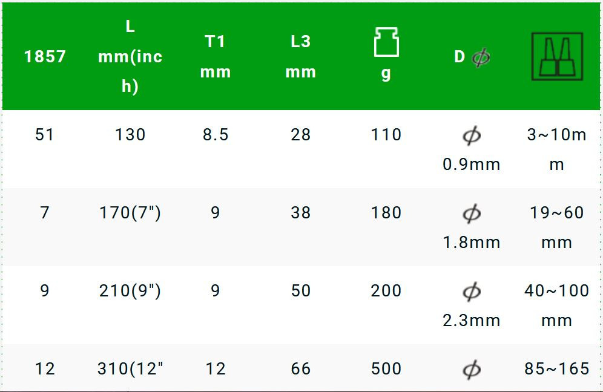Select the T1 mm column header
603x392 pixels.
[x=216, y=57]
